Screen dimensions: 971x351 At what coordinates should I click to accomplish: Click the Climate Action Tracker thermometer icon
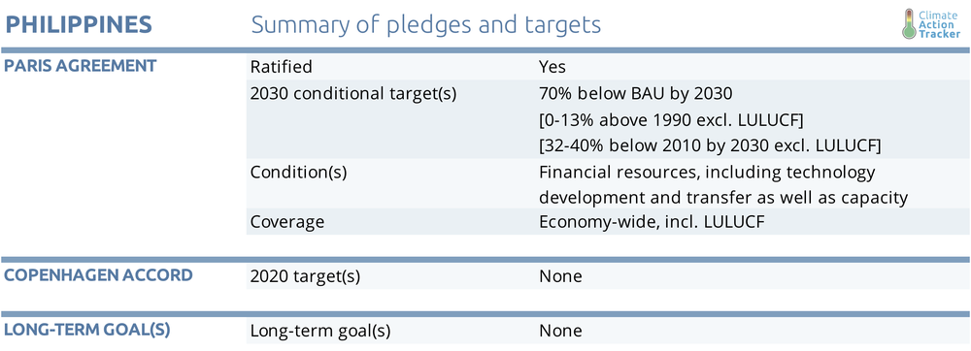point(909,23)
